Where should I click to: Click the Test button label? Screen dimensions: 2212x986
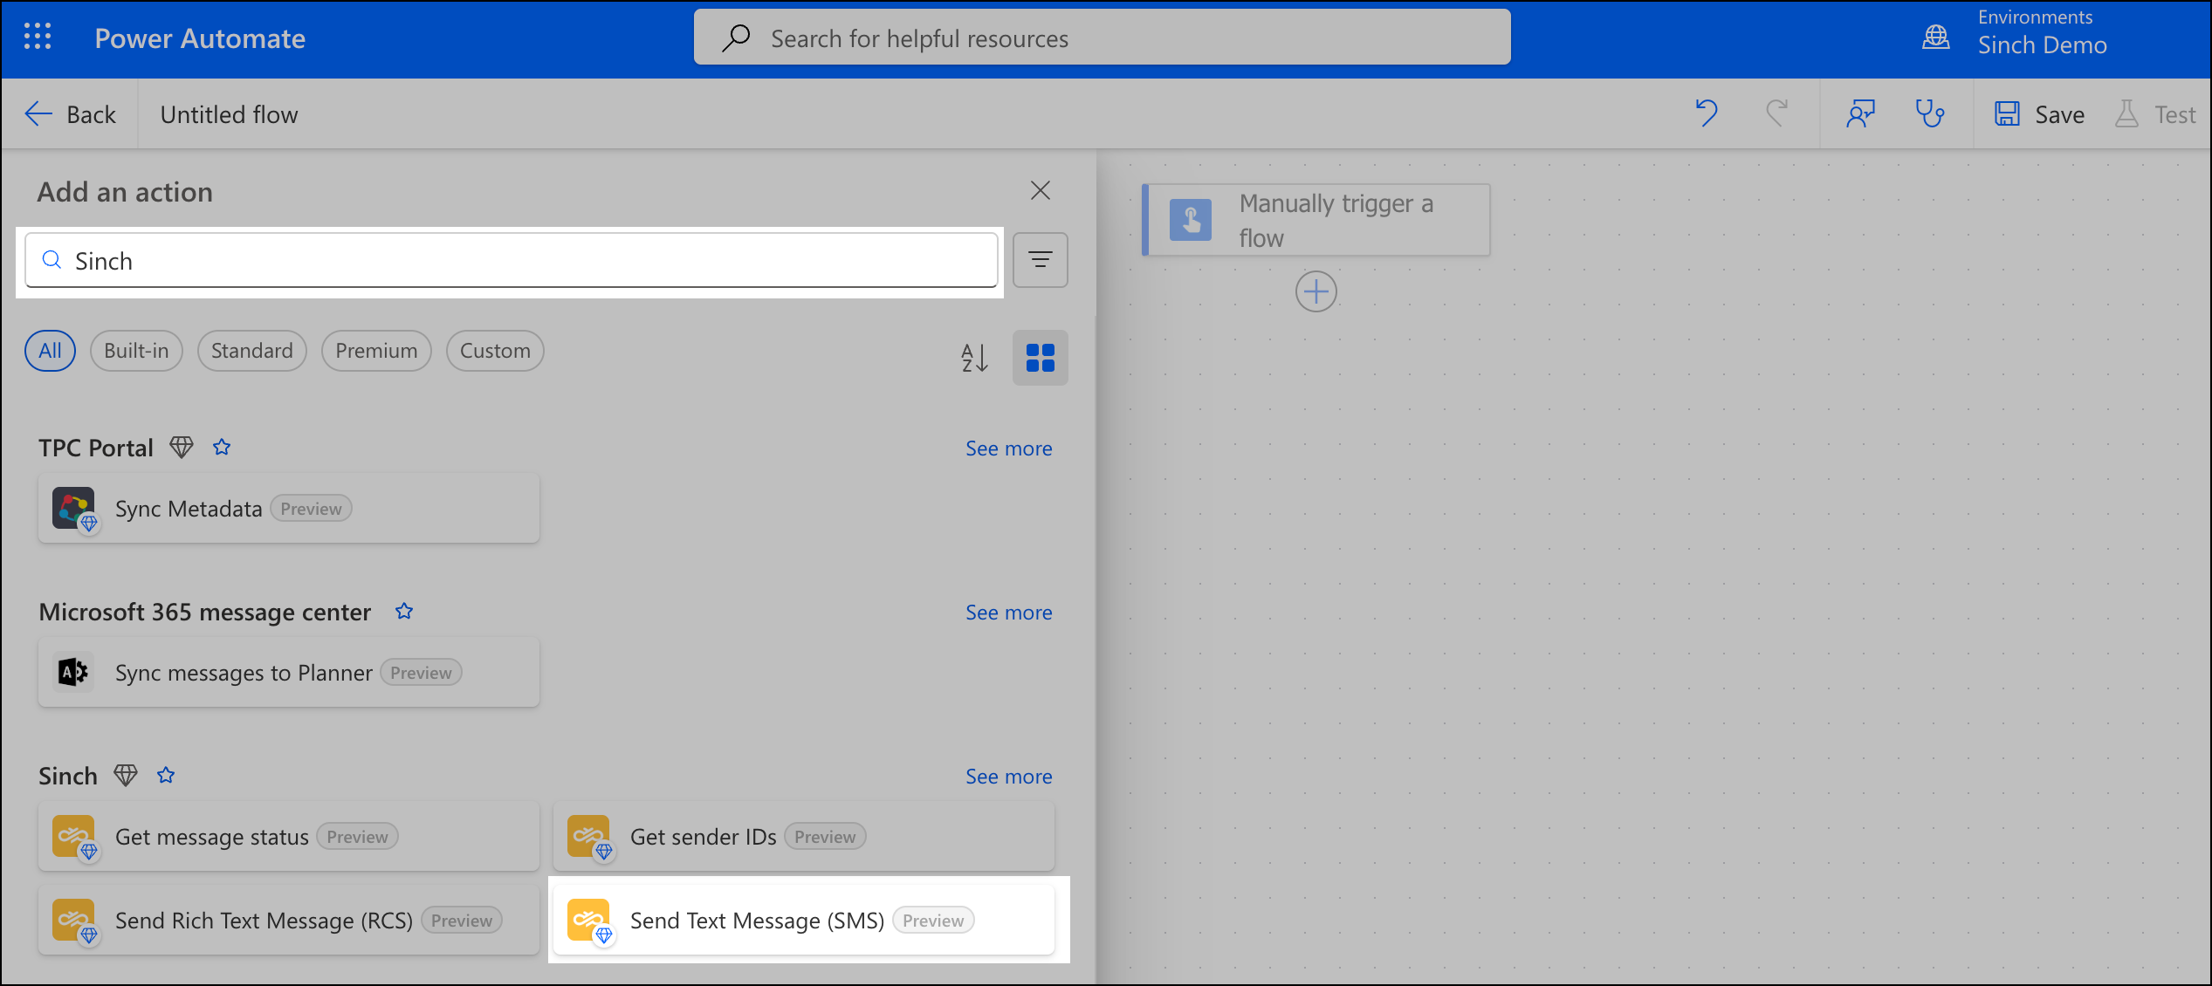pos(2174,114)
